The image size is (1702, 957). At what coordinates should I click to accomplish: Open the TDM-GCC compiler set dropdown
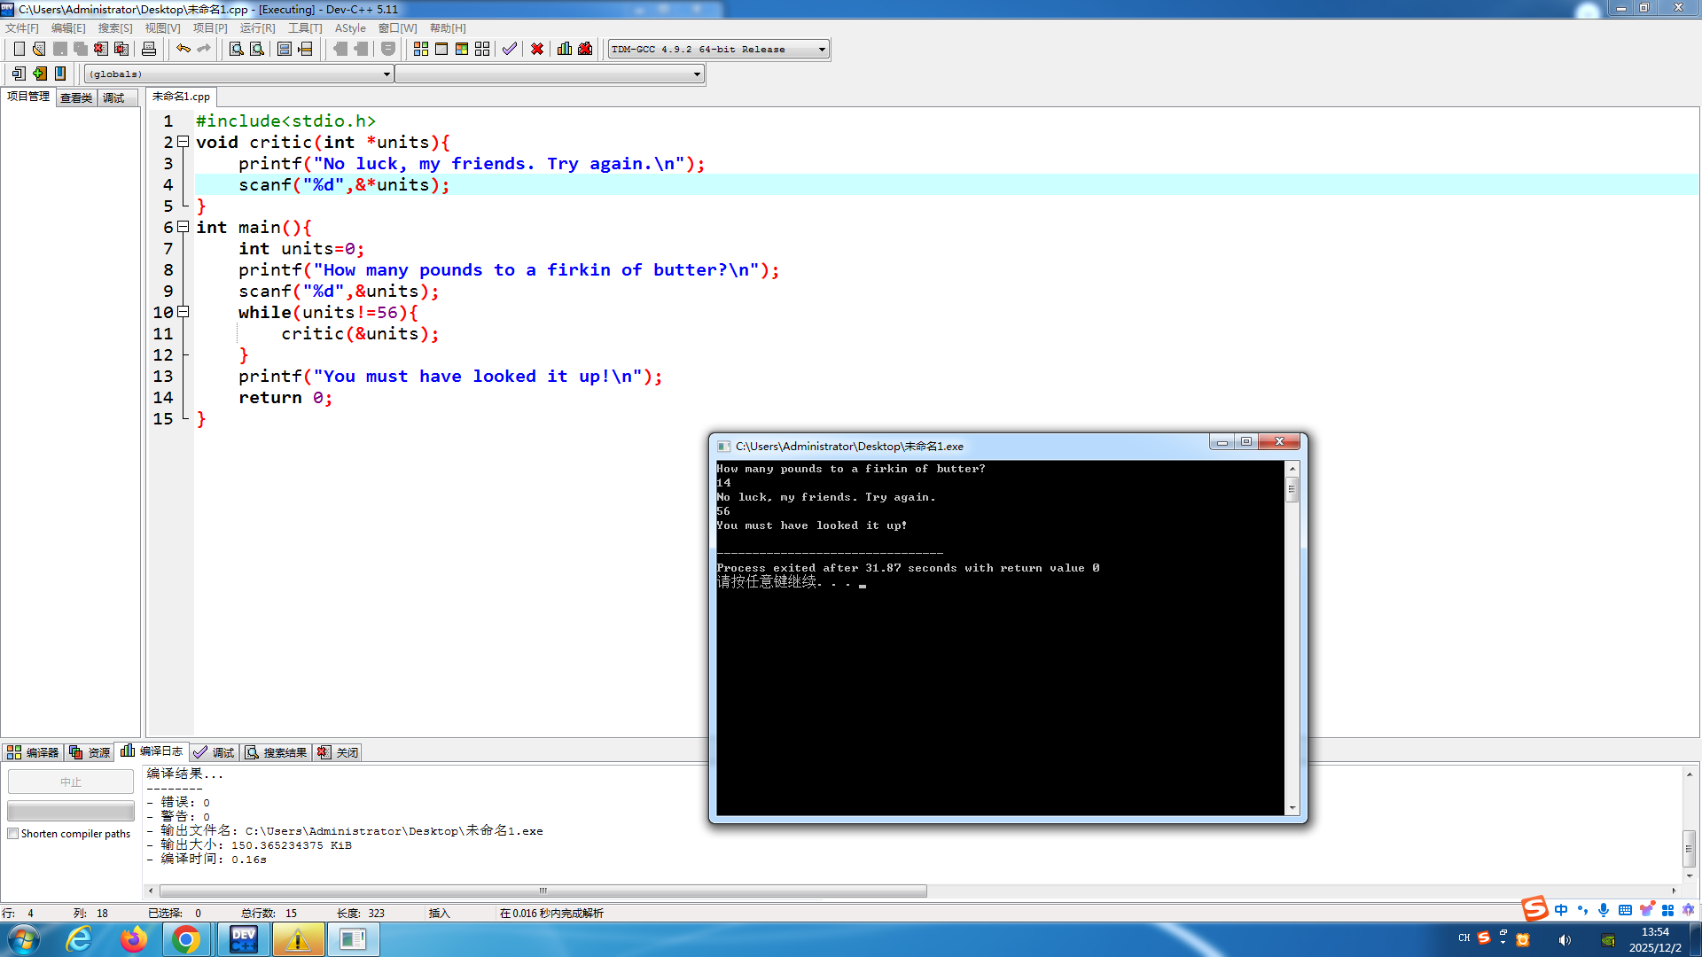(x=822, y=50)
